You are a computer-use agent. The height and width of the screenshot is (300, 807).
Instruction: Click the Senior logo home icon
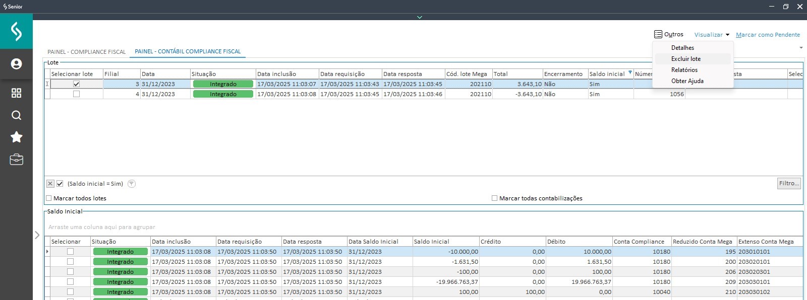(x=16, y=31)
